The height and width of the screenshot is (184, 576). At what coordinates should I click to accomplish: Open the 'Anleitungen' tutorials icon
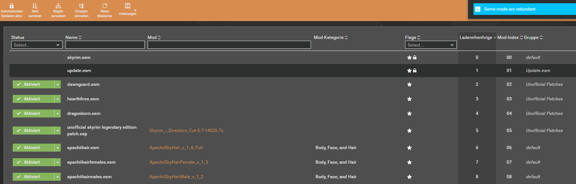(128, 6)
